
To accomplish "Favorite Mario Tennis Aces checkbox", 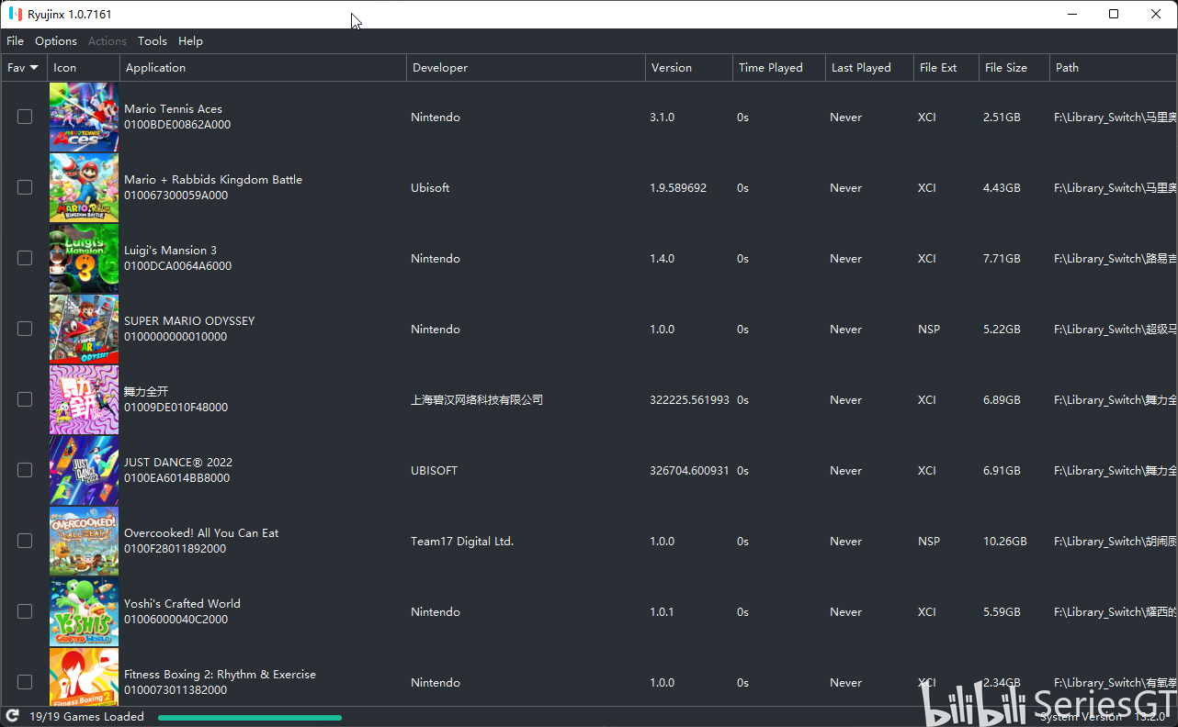I will pyautogui.click(x=25, y=117).
